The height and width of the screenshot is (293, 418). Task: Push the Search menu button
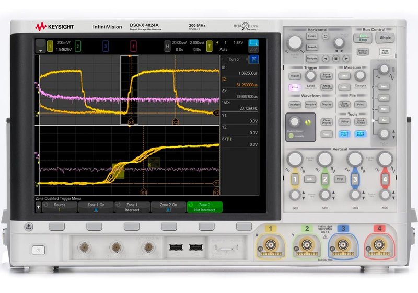point(311,47)
